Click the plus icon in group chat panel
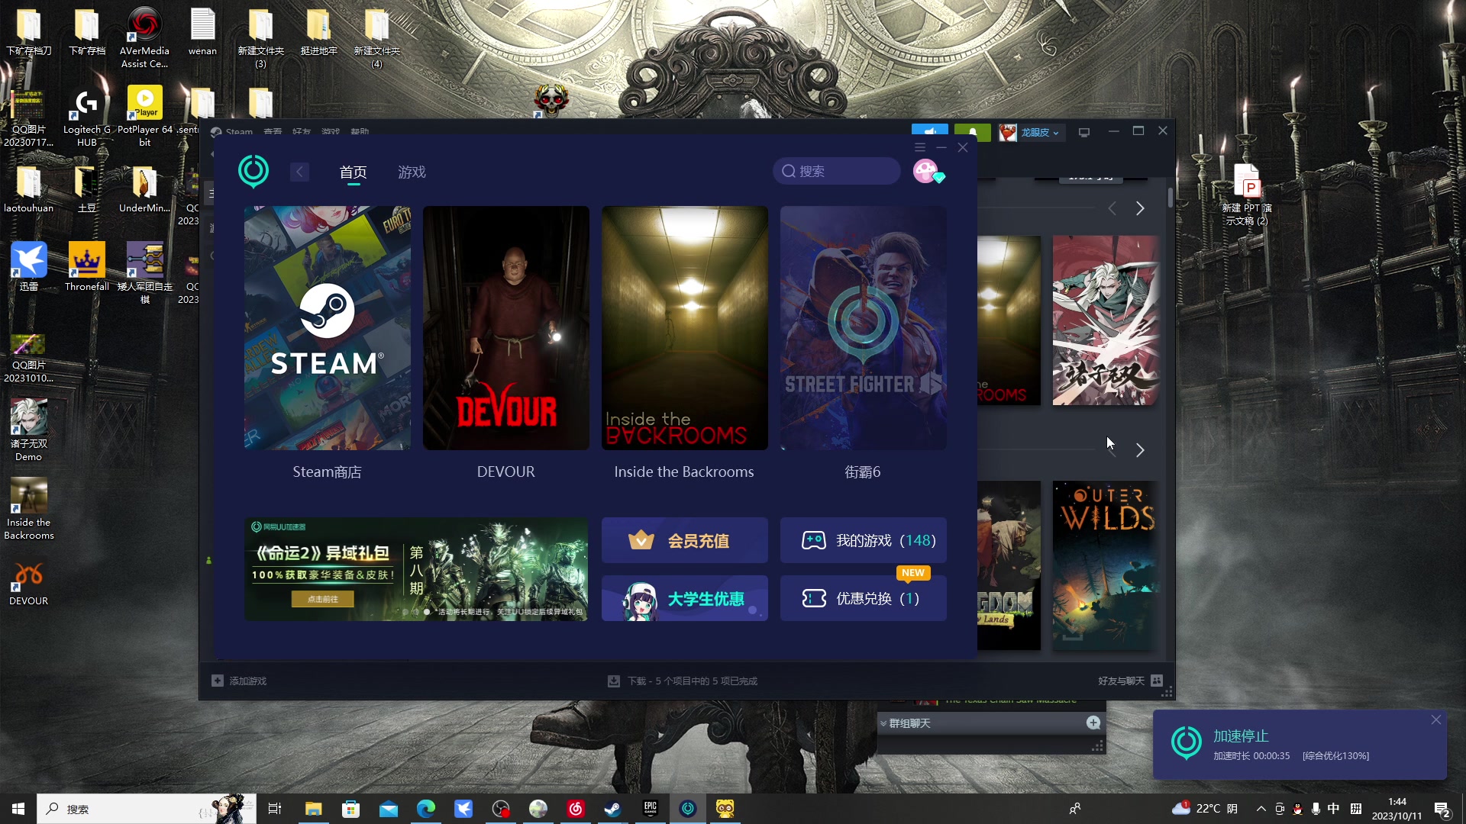The image size is (1466, 824). pyautogui.click(x=1093, y=723)
